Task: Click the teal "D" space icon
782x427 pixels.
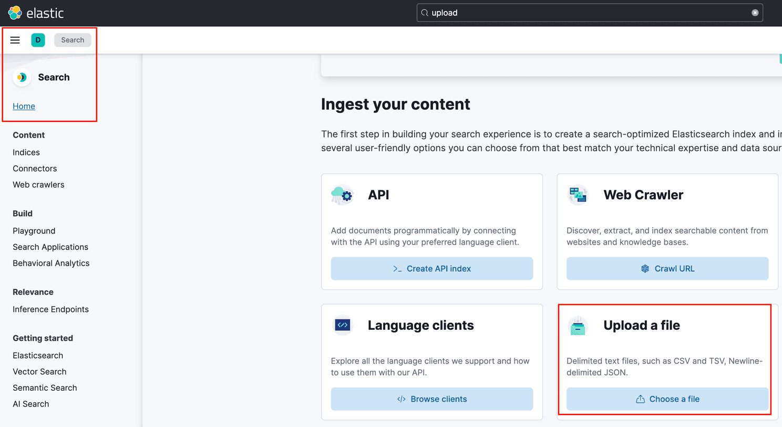Action: coord(38,39)
